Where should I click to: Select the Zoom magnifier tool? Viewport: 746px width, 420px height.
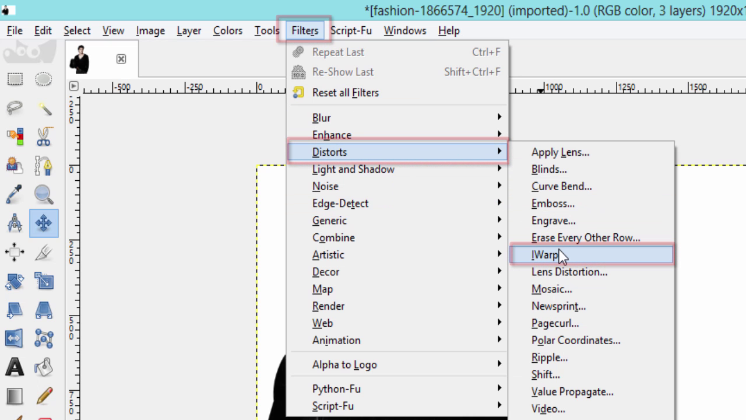click(x=44, y=194)
